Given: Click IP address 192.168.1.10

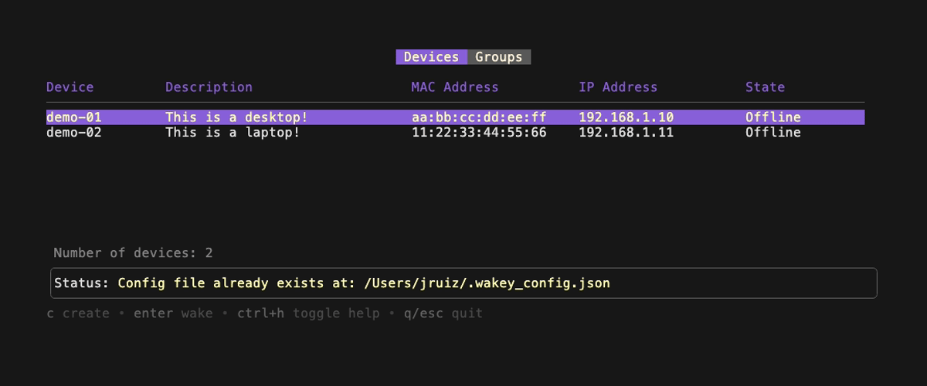Looking at the screenshot, I should 626,117.
